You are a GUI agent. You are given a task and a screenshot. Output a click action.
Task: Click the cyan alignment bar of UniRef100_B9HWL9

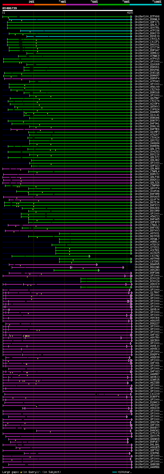70,19
